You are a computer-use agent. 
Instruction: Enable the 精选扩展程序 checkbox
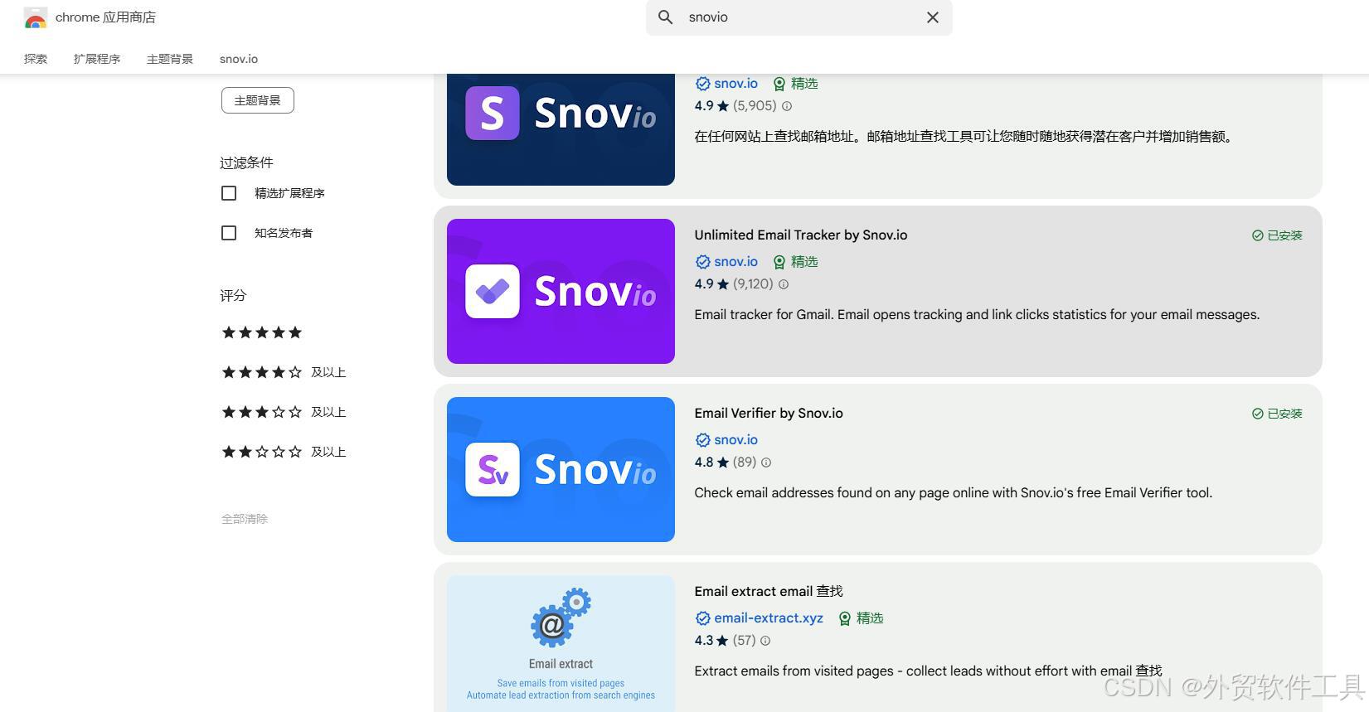click(229, 193)
